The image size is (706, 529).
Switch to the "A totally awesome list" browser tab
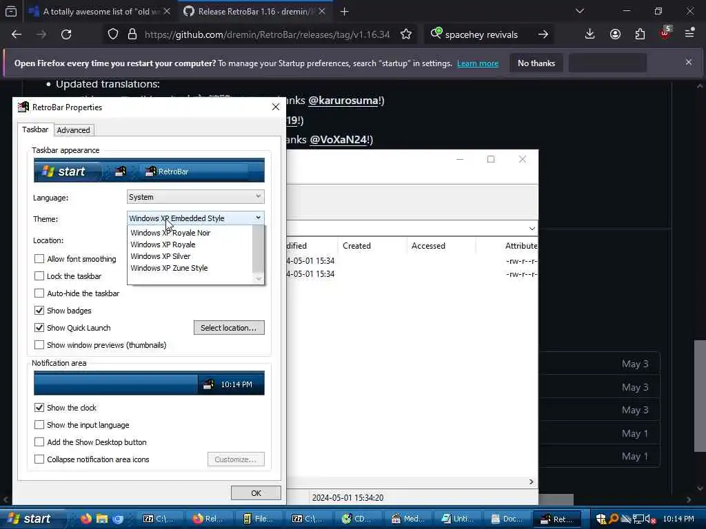99,12
